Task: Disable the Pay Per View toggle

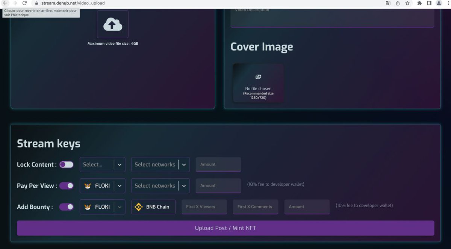Action: click(67, 185)
